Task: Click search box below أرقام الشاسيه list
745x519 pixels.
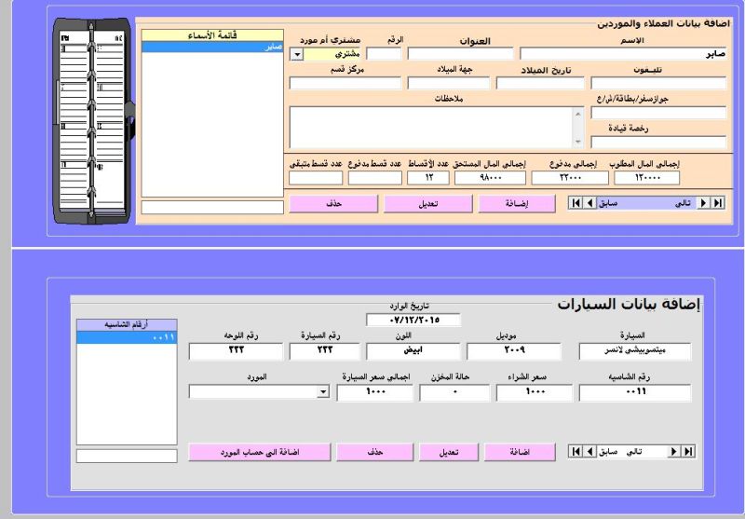Action: [x=127, y=457]
